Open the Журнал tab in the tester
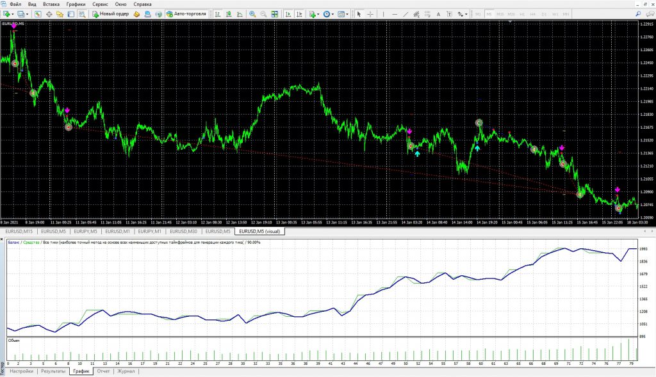 click(x=126, y=371)
